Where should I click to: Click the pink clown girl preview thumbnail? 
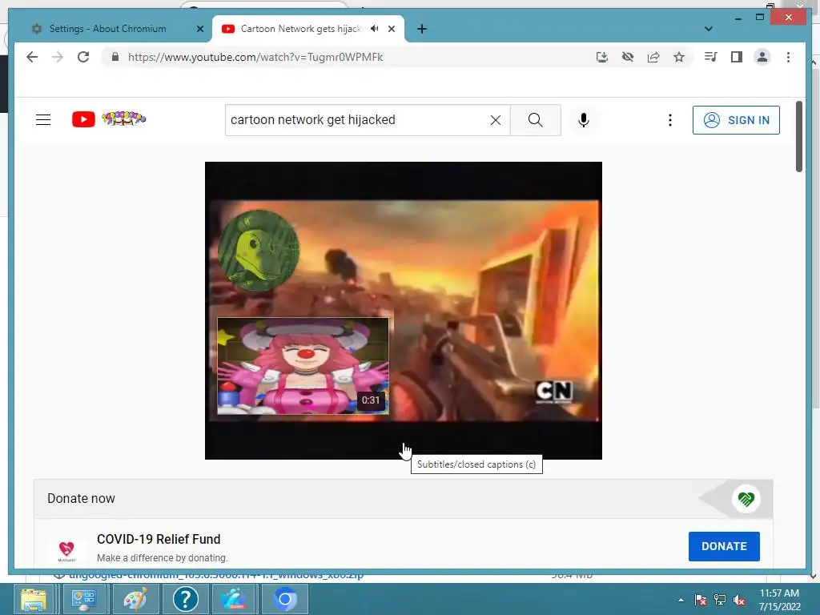[x=303, y=366]
